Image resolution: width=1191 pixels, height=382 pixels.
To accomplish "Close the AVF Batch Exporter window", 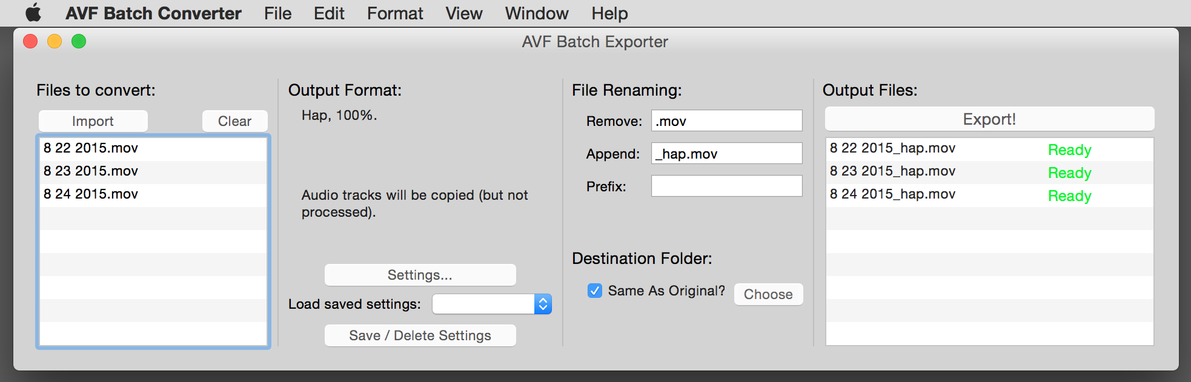I will pyautogui.click(x=30, y=41).
